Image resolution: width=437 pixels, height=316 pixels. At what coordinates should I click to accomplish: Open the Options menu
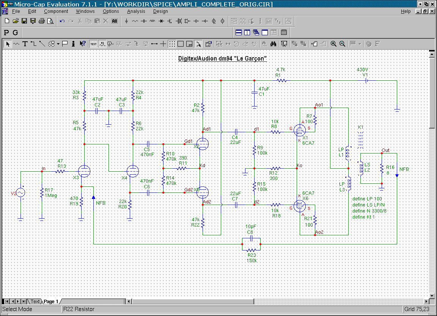[x=111, y=11]
